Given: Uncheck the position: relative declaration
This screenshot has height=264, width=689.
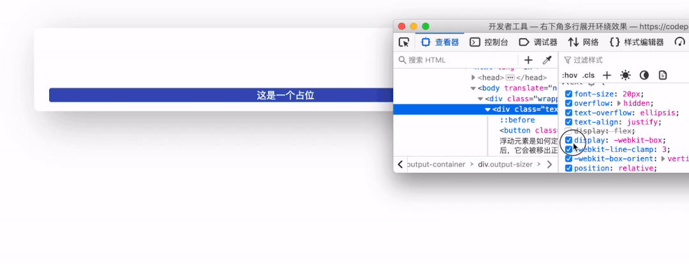Looking at the screenshot, I should 568,168.
